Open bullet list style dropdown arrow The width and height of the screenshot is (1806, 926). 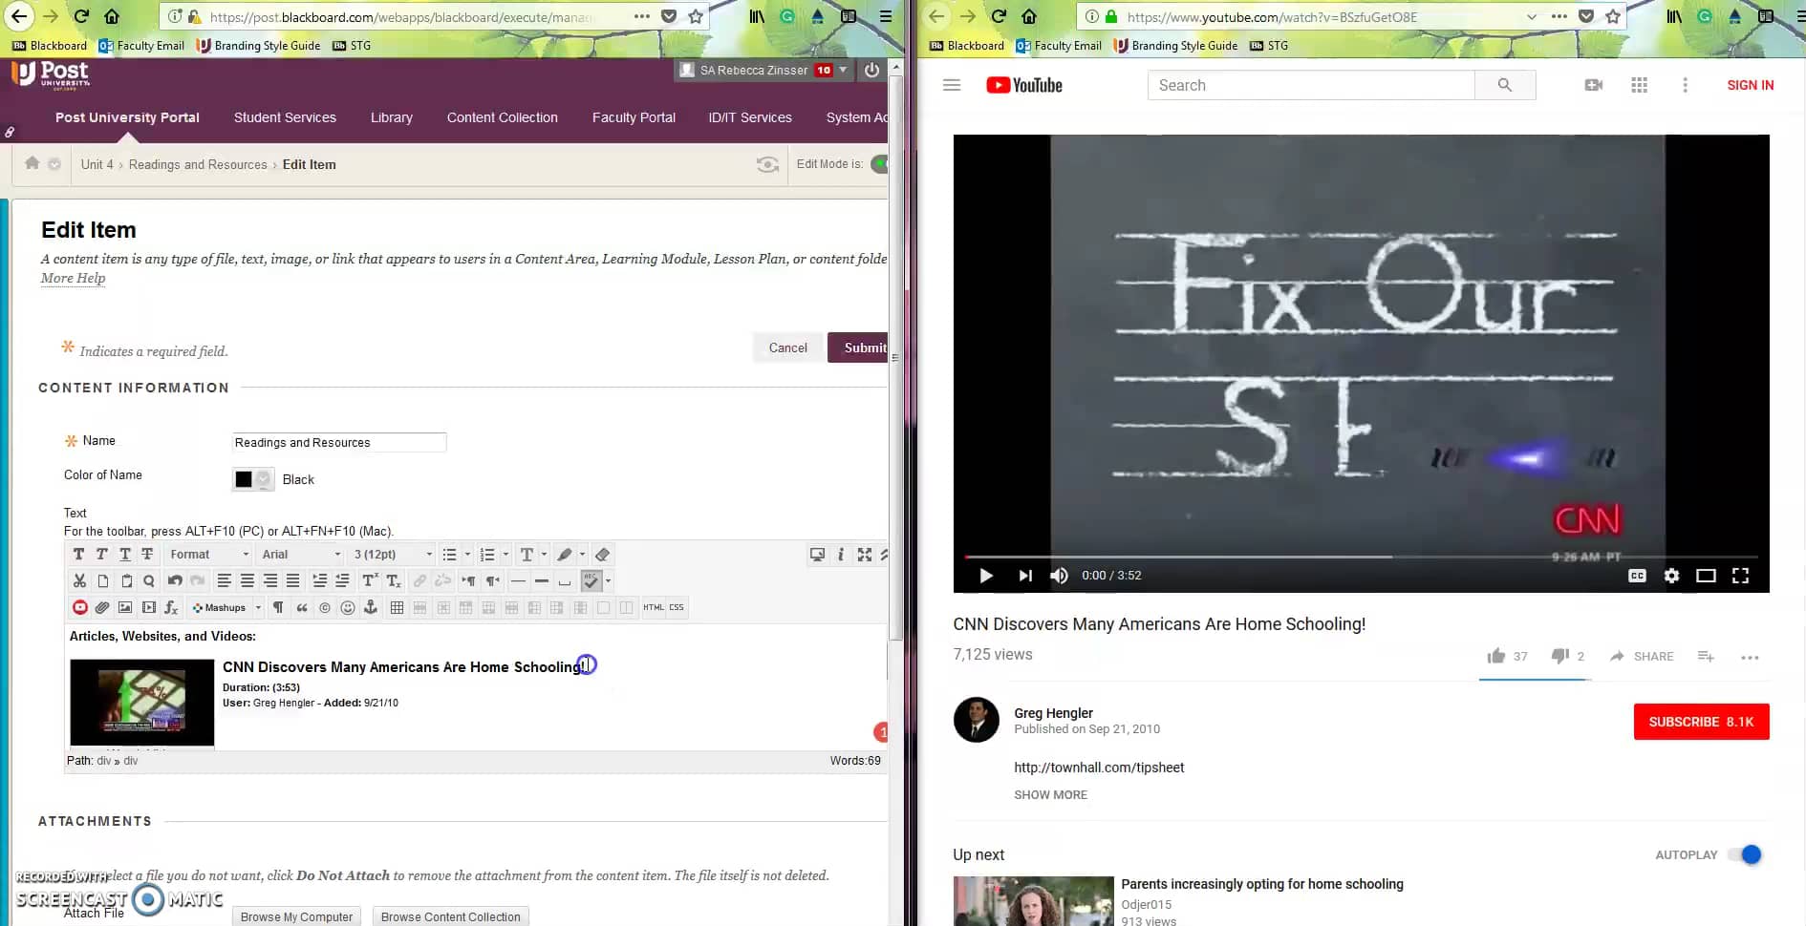pyautogui.click(x=467, y=555)
